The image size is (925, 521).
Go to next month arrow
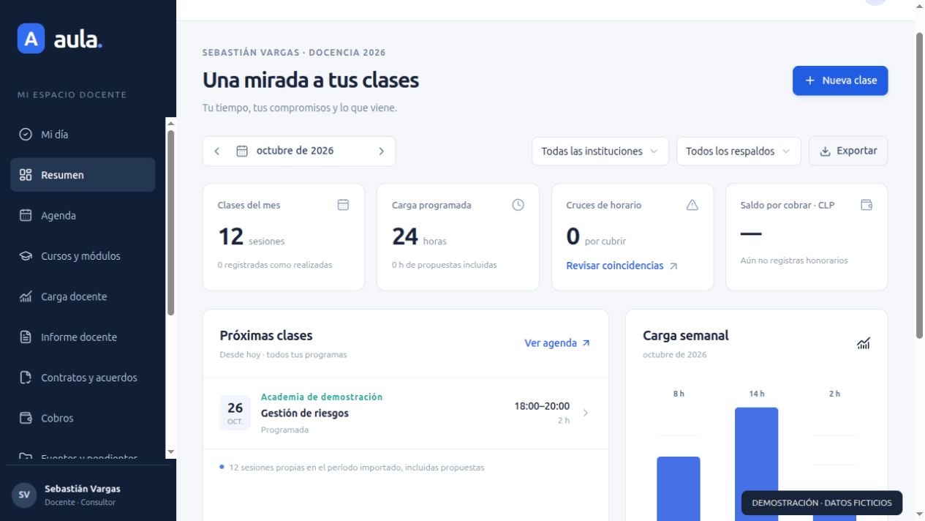(x=381, y=151)
